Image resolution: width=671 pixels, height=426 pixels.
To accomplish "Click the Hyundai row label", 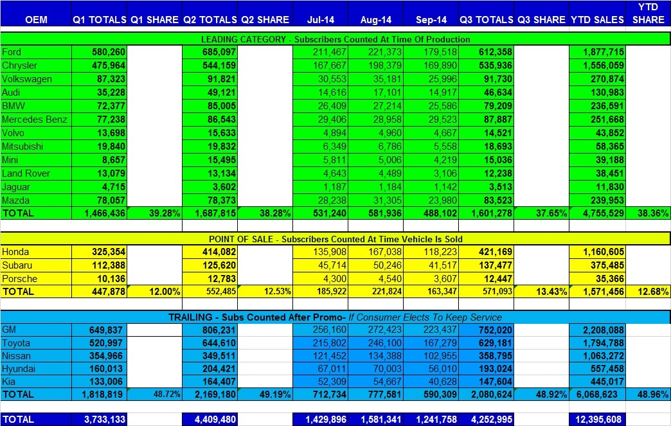I will point(36,369).
